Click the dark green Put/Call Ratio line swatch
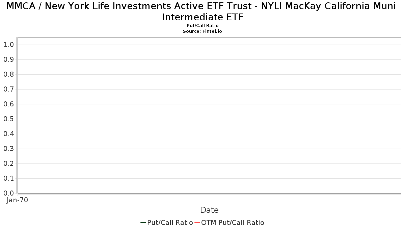This screenshot has height=228, width=405. click(x=143, y=223)
